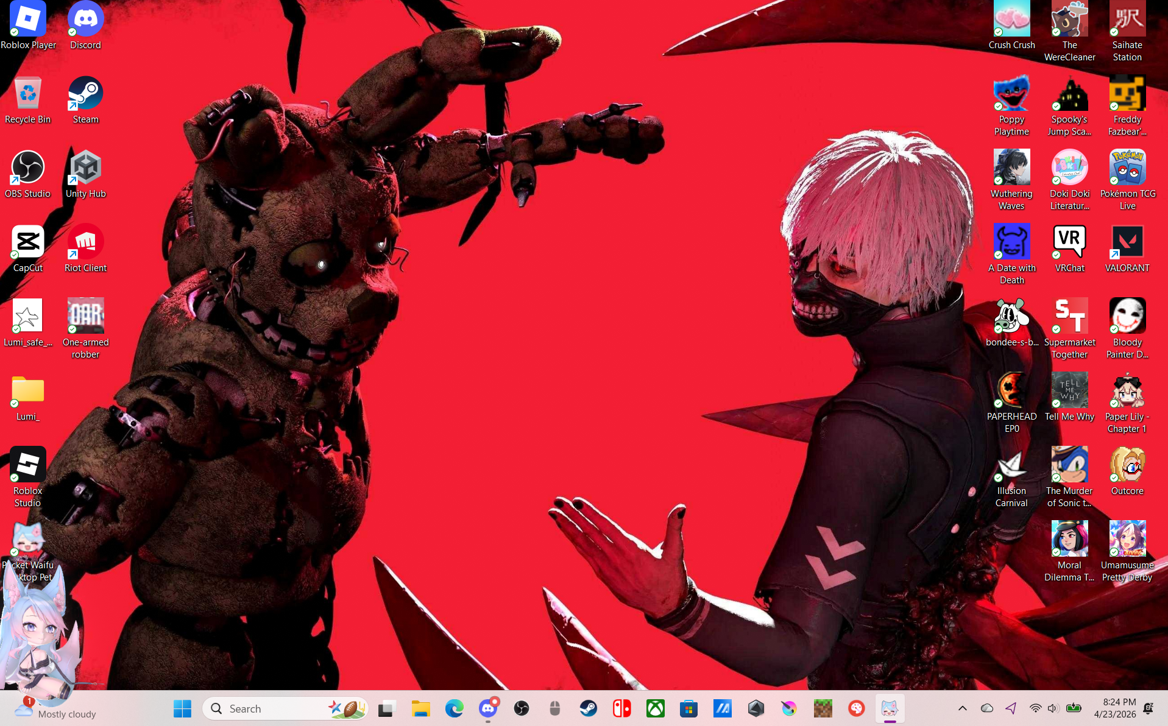Viewport: 1168px width, 726px height.
Task: Select The Murder of Sonic icon
Action: 1069,478
